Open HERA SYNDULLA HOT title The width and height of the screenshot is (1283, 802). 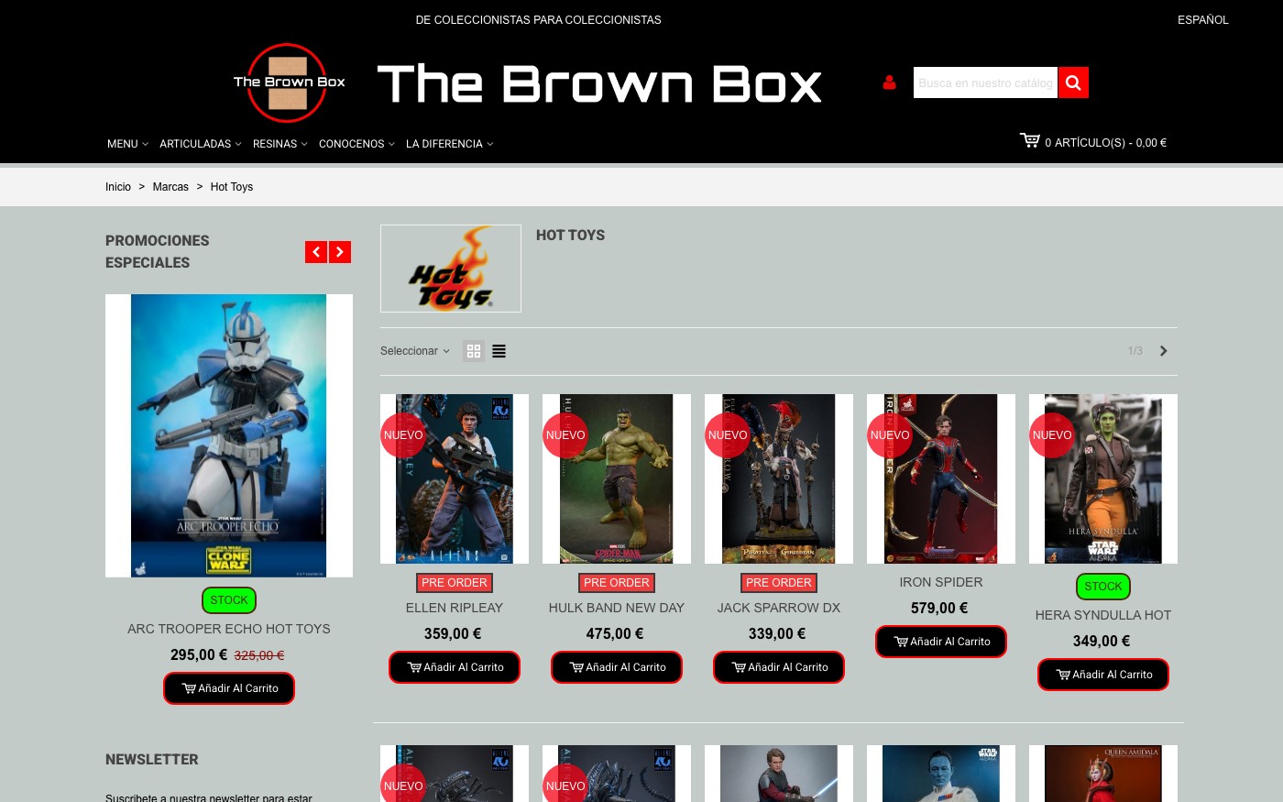tap(1103, 615)
